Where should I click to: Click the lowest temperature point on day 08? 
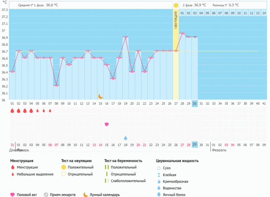(56, 86)
